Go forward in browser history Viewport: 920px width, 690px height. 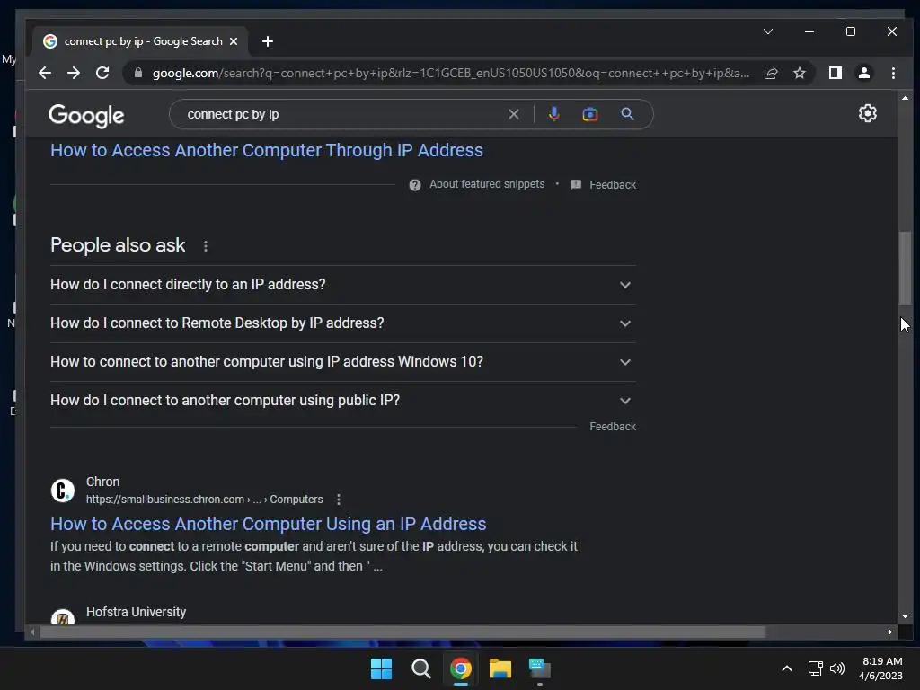pos(74,73)
